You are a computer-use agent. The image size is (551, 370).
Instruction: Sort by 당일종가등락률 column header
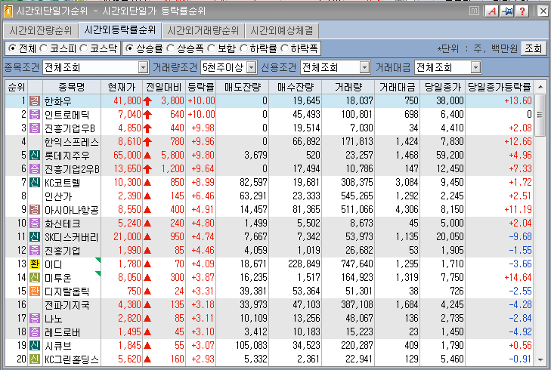pyautogui.click(x=499, y=87)
